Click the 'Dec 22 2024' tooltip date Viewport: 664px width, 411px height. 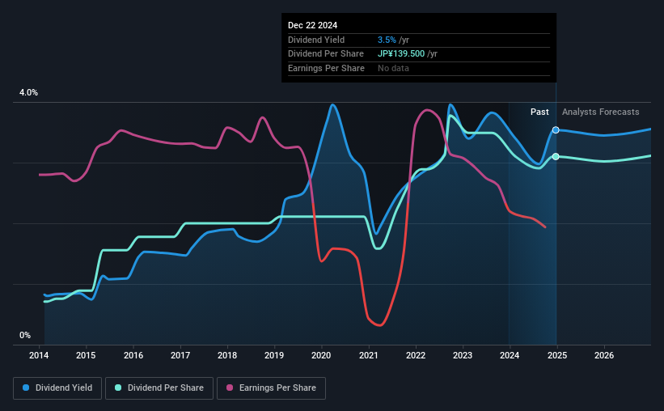click(x=312, y=25)
